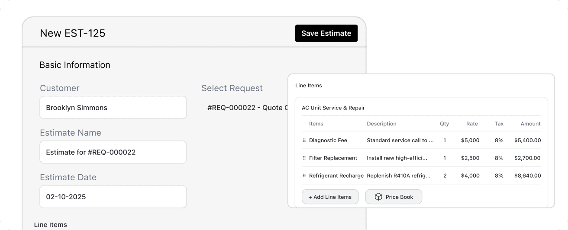Viewport: 568px width, 230px height.
Task: Click the Save Estimate button
Action: [x=326, y=33]
